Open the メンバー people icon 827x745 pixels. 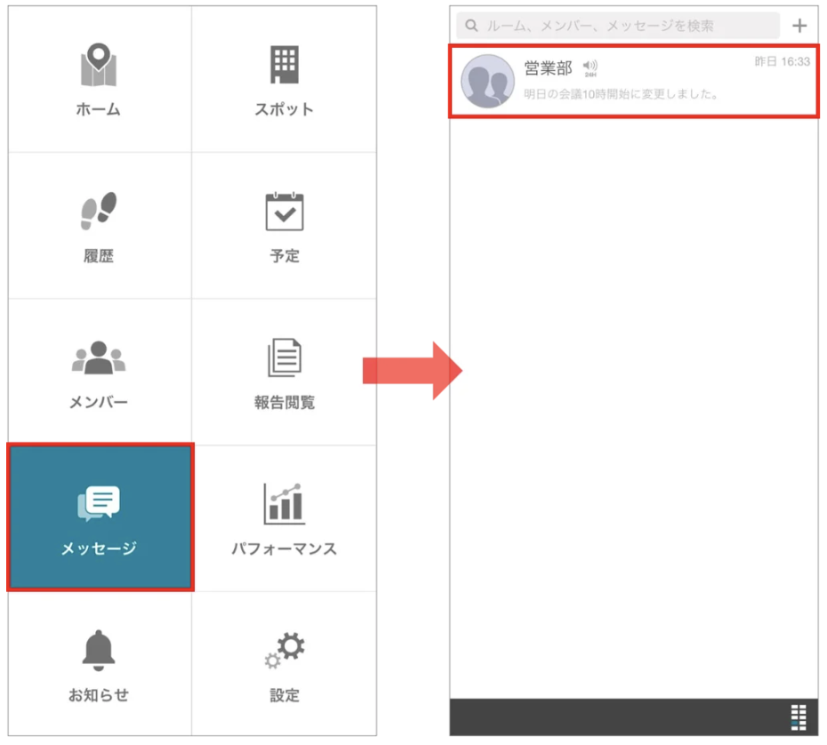99,358
